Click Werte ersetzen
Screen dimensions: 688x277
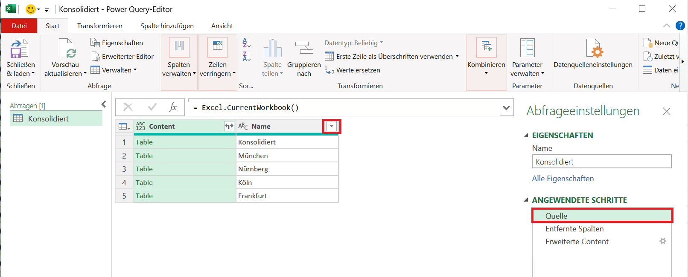click(x=353, y=70)
